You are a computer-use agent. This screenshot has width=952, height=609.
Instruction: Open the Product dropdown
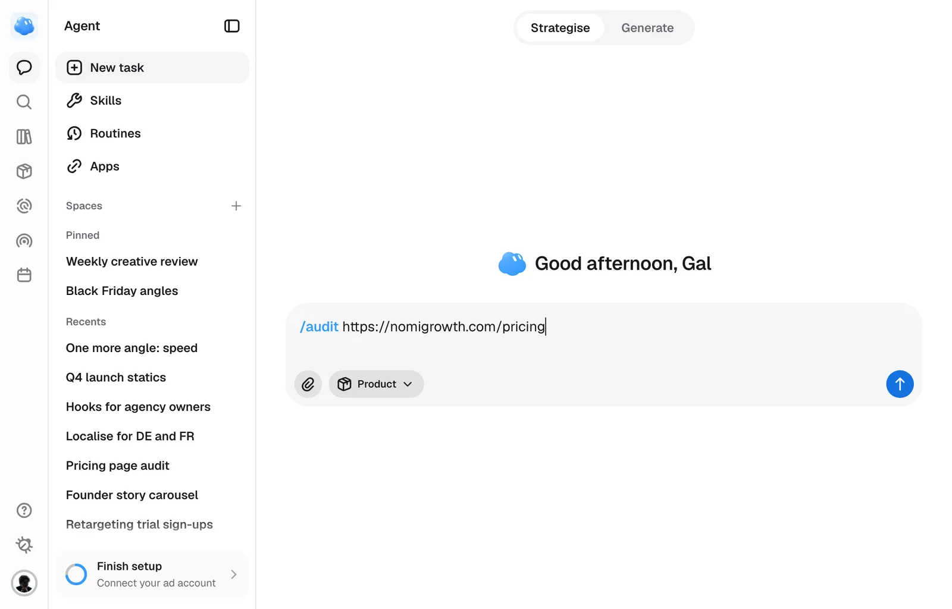(x=376, y=384)
